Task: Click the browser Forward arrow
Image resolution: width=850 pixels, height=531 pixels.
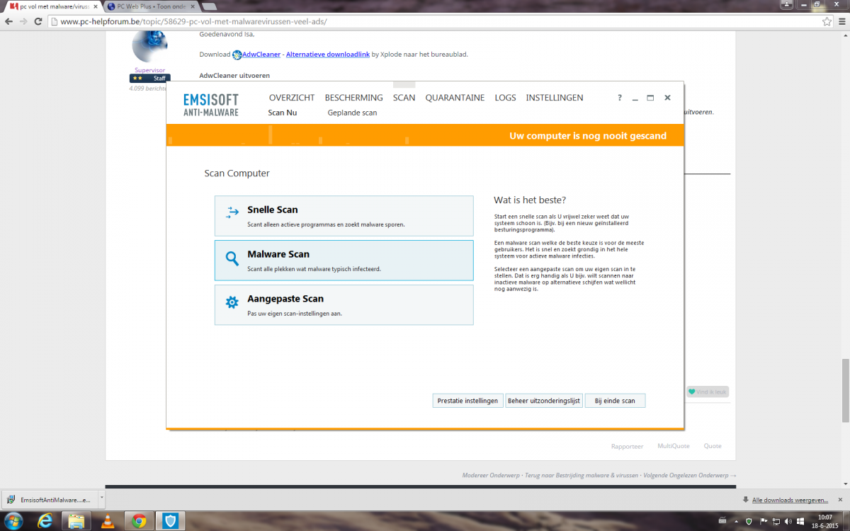Action: [25, 21]
